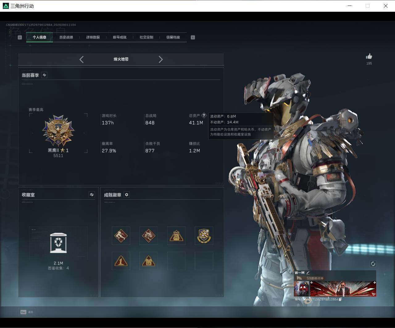Click the 848 total matches value

(x=150, y=123)
